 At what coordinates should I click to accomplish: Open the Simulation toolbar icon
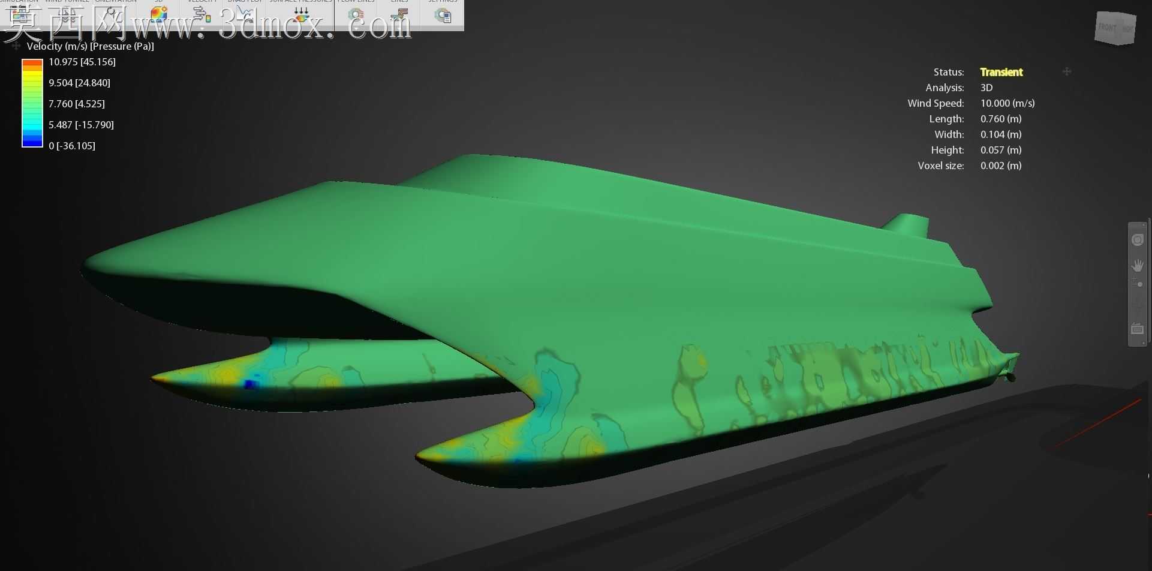(18, 14)
